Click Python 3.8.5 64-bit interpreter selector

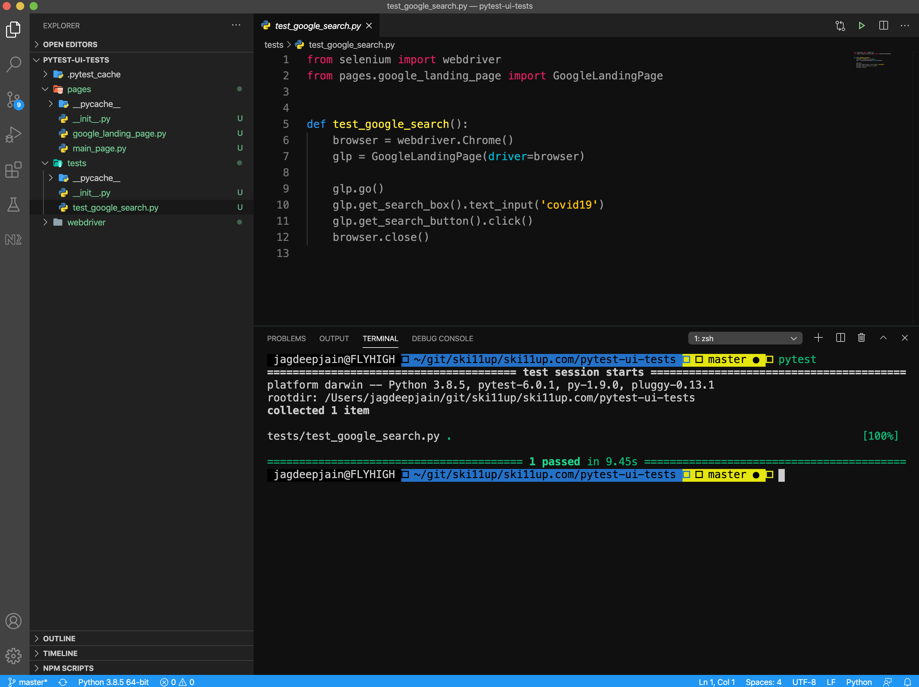coord(113,682)
